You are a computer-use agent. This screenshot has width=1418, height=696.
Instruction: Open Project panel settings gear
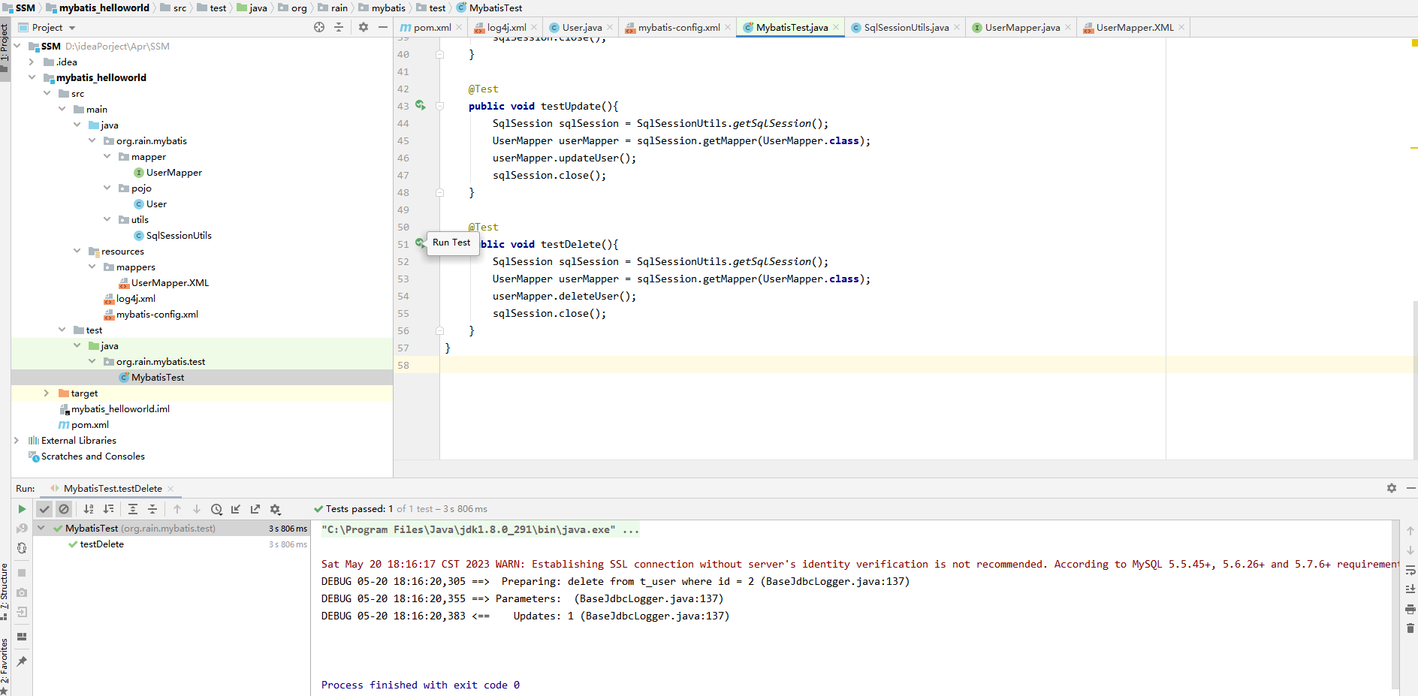364,27
